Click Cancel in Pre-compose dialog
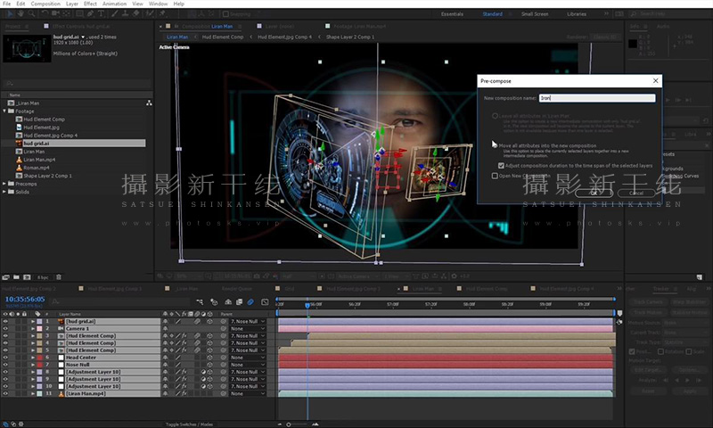Viewport: 713px width, 428px height. (636, 193)
